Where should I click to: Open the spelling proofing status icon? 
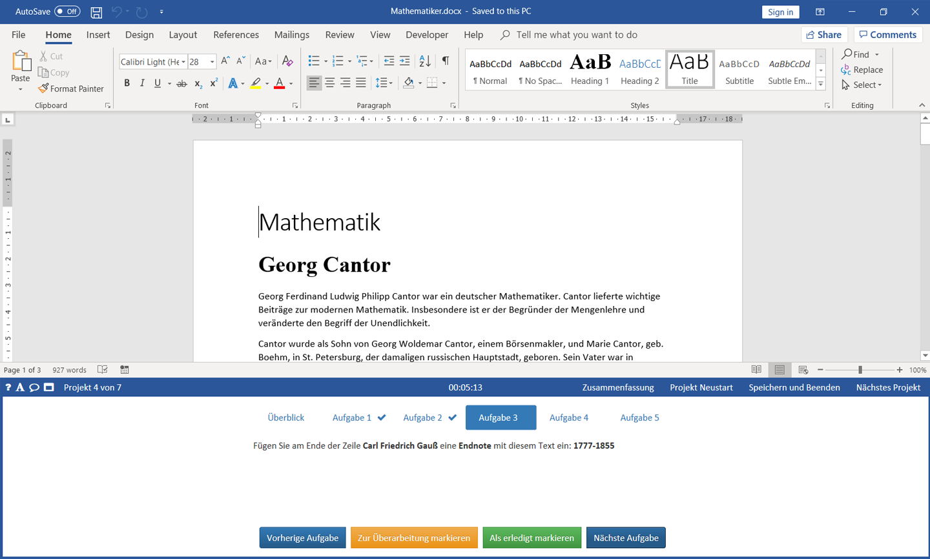pos(102,370)
